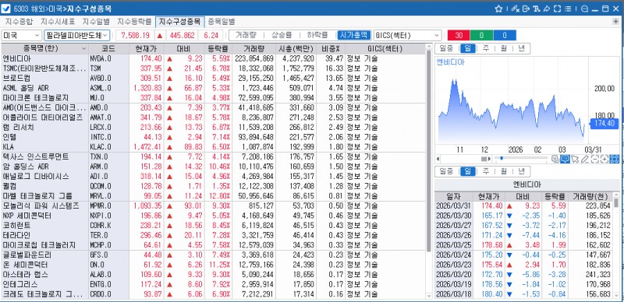Select 주 period above the price history table
The height and width of the screenshot is (302, 624).
click(485, 171)
